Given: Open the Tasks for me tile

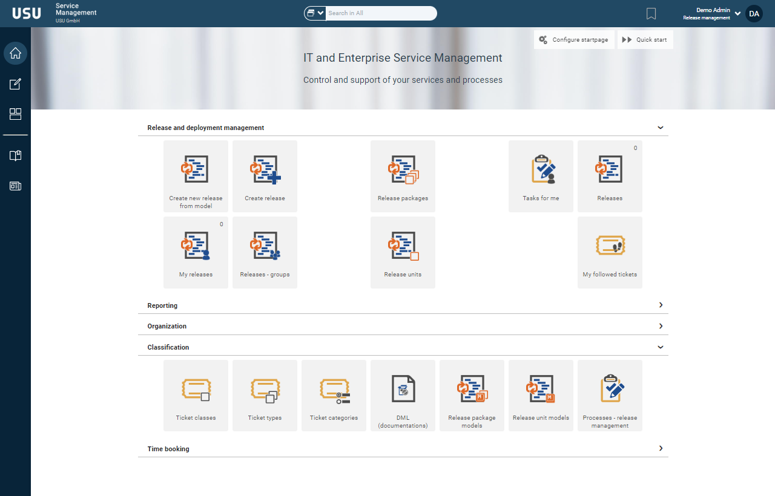Looking at the screenshot, I should point(541,176).
